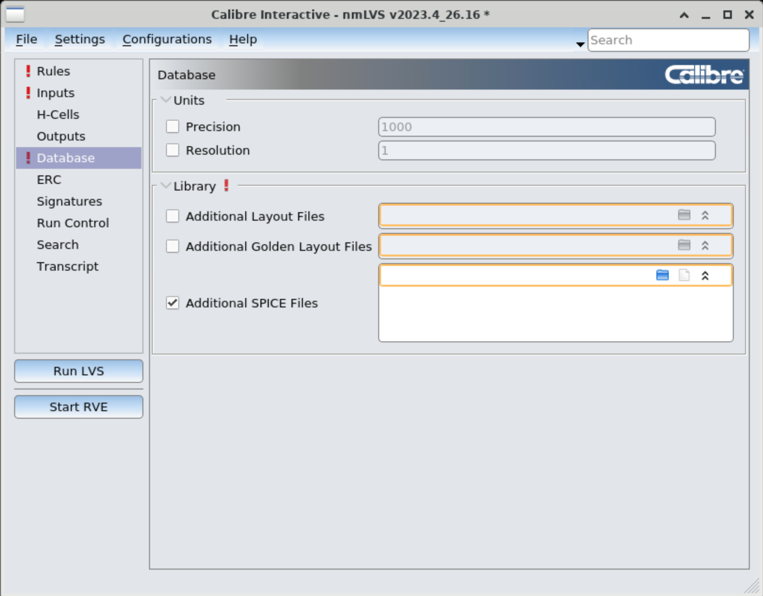This screenshot has height=596, width=763.
Task: Close the Calibre Interactive window
Action: (x=749, y=15)
